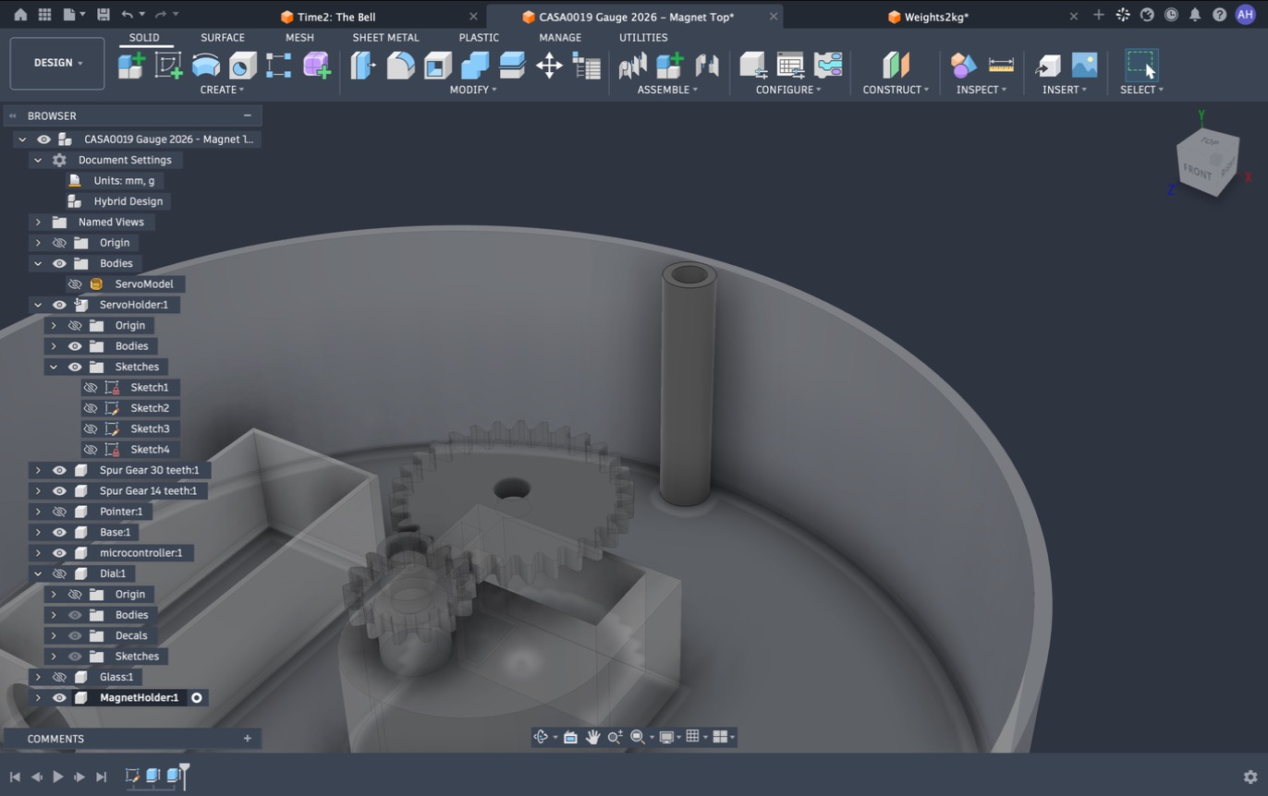Select the Shell tool icon
Image resolution: width=1268 pixels, height=796 pixels.
coord(437,66)
